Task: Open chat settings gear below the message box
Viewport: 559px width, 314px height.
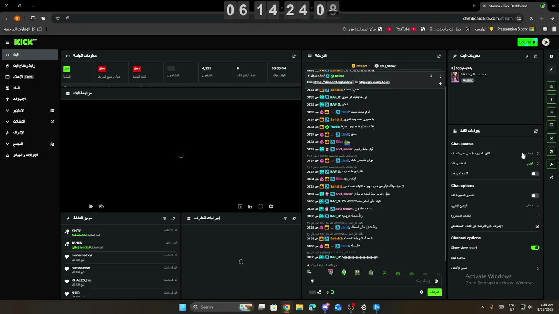Action: click(x=421, y=292)
